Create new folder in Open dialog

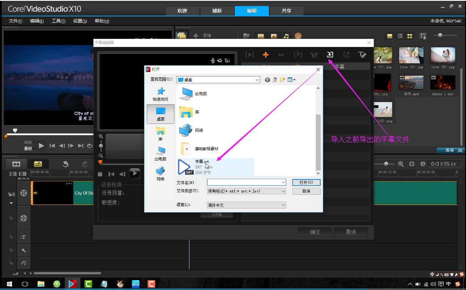[x=282, y=80]
